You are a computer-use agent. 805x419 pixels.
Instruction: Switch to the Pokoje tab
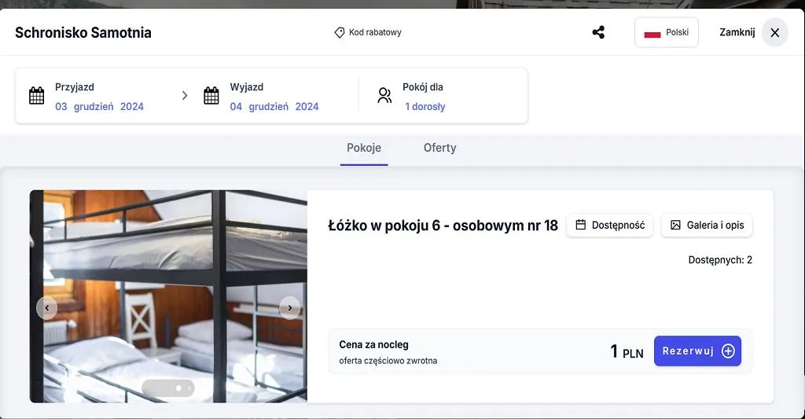tap(364, 148)
